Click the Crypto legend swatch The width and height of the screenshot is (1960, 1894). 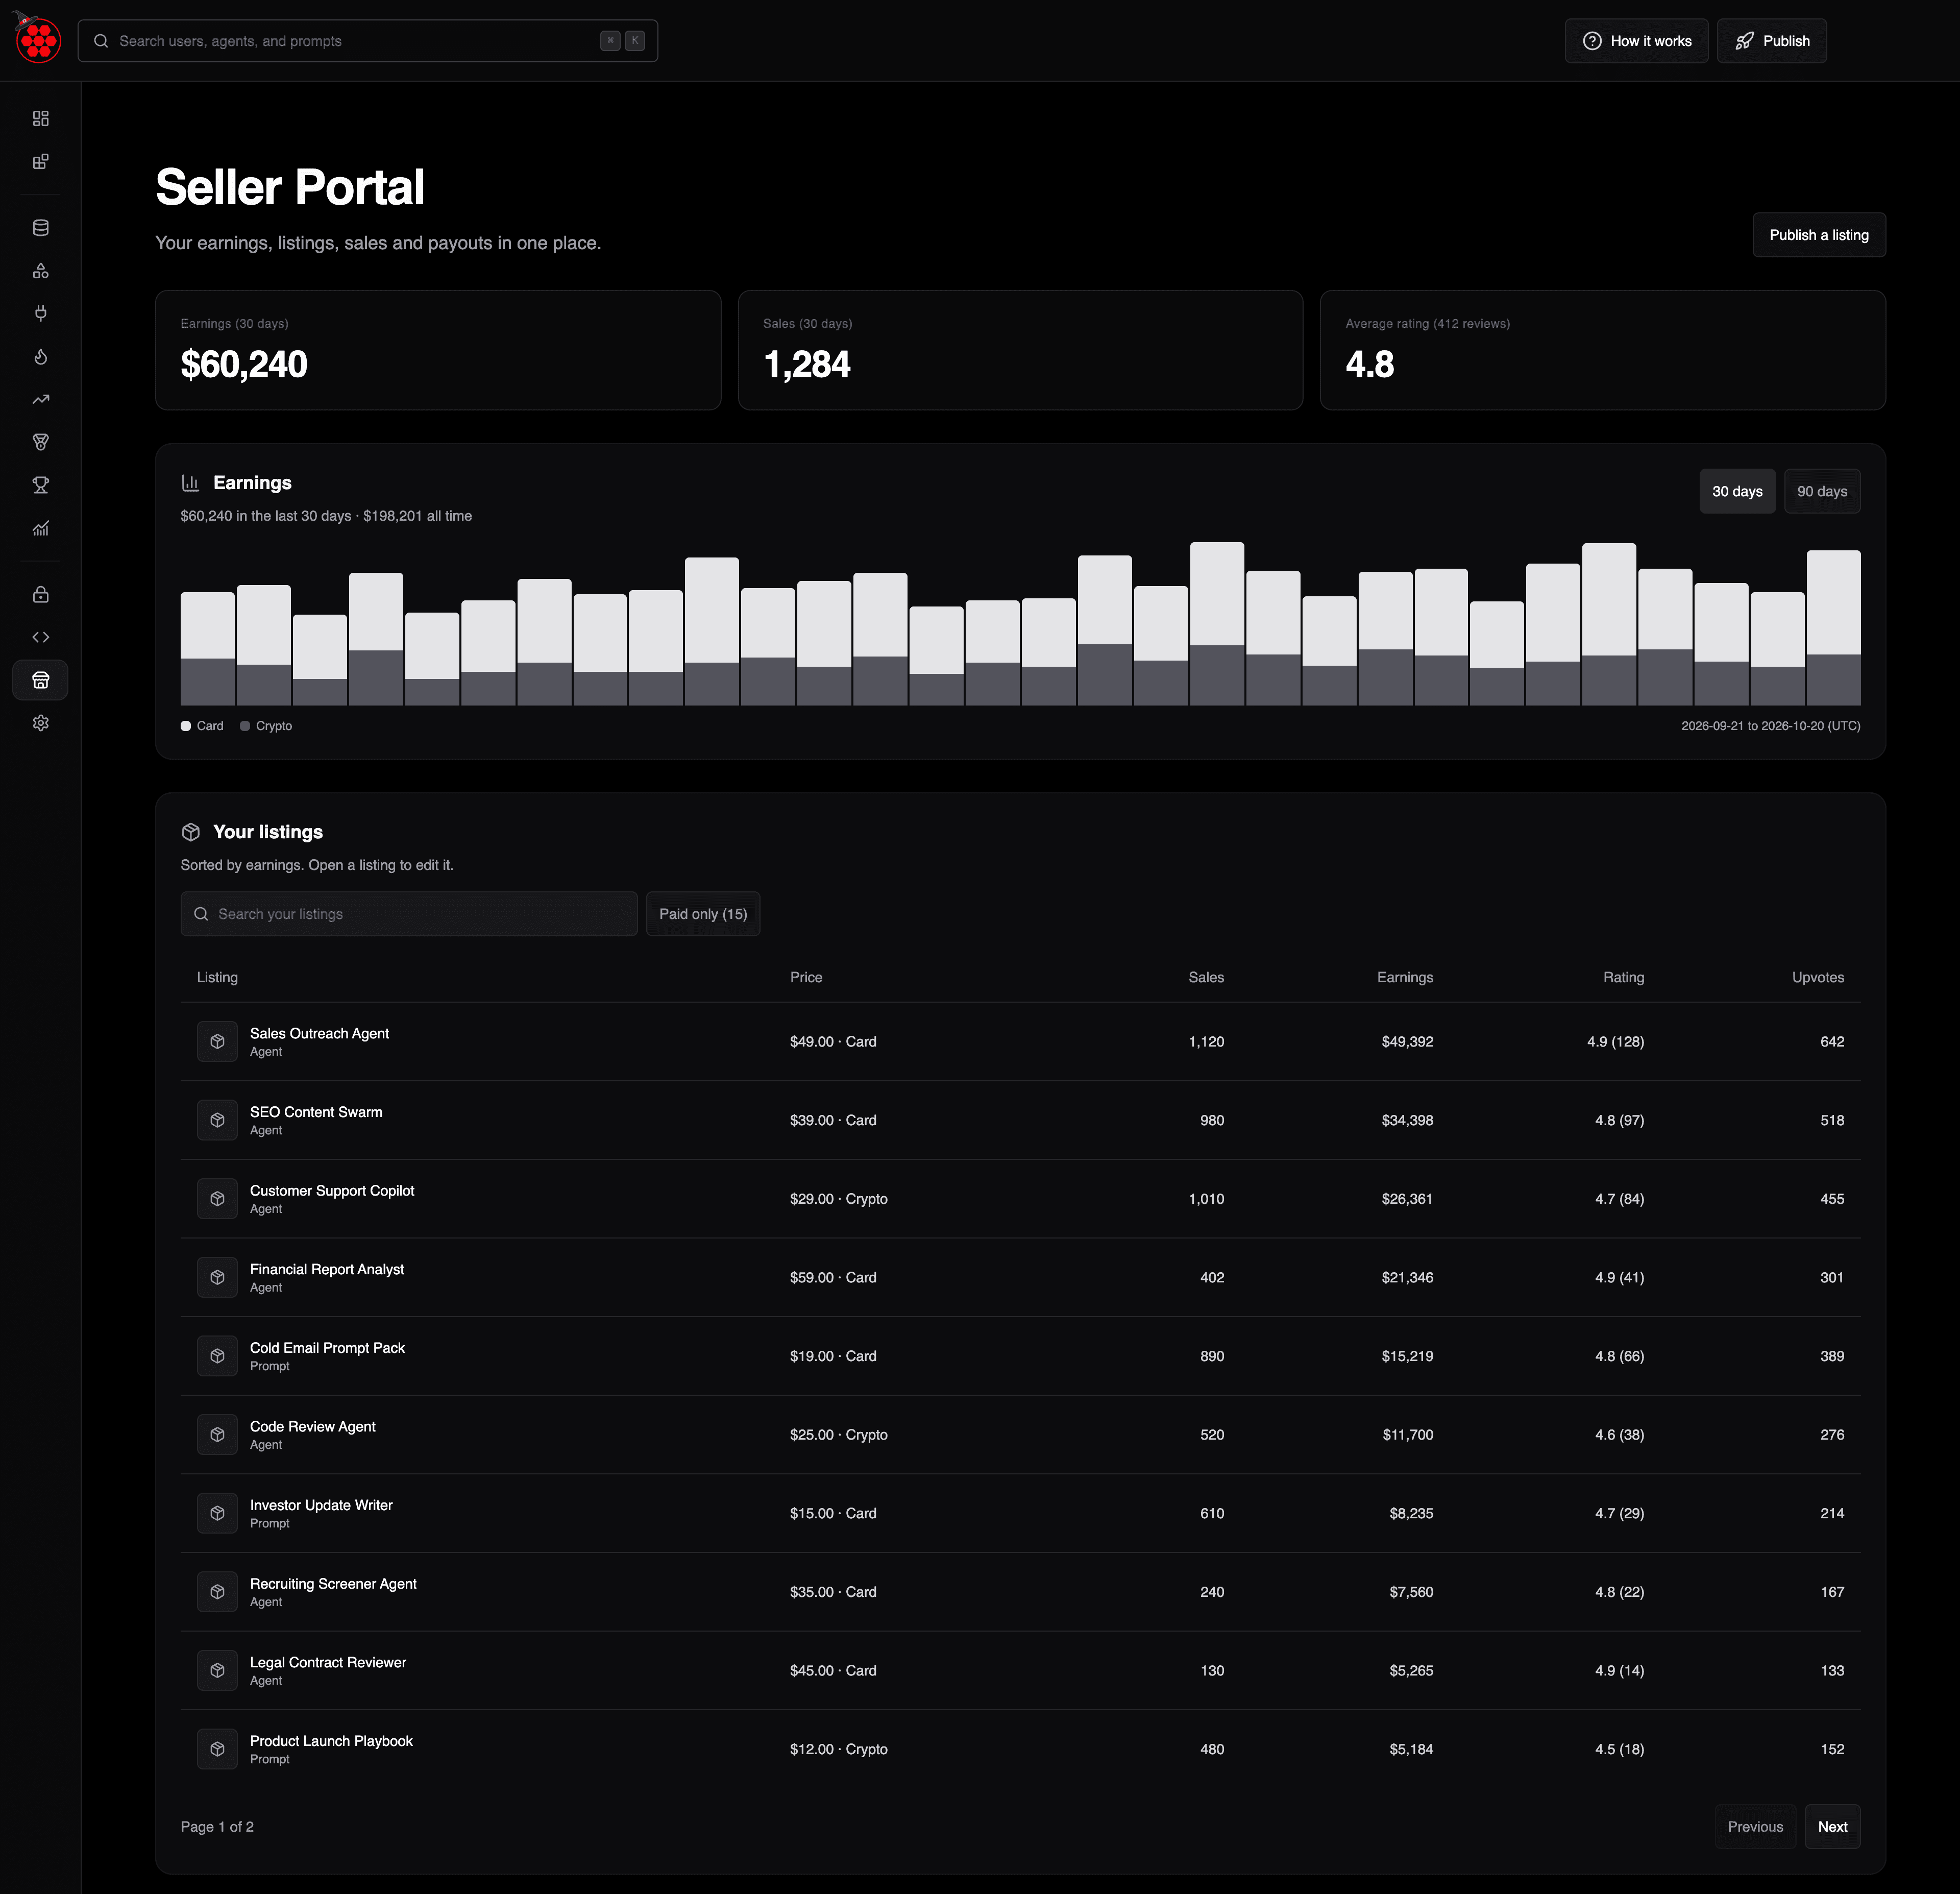pos(245,726)
